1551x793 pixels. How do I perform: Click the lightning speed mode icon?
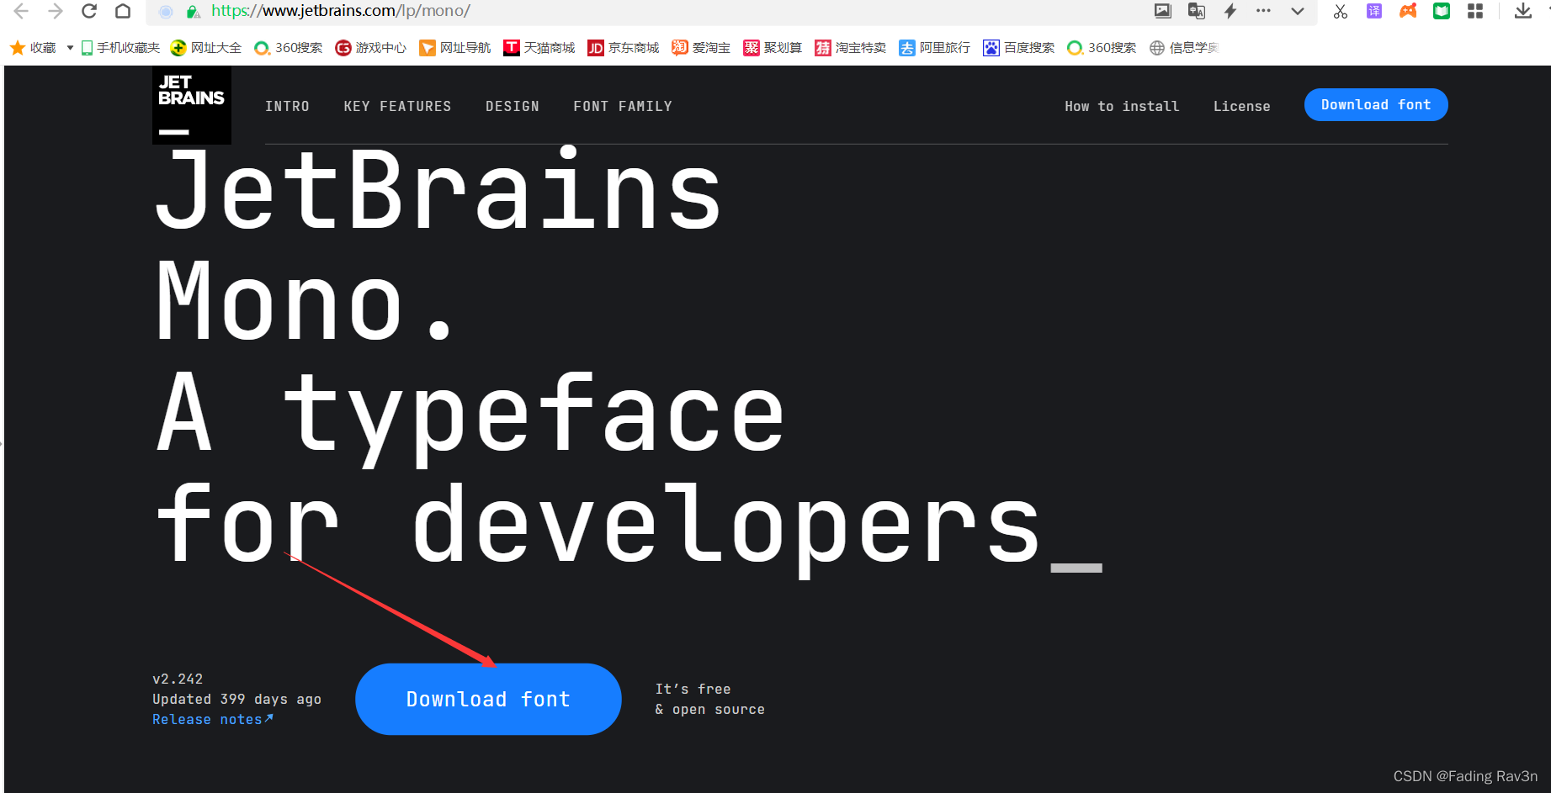[1230, 11]
